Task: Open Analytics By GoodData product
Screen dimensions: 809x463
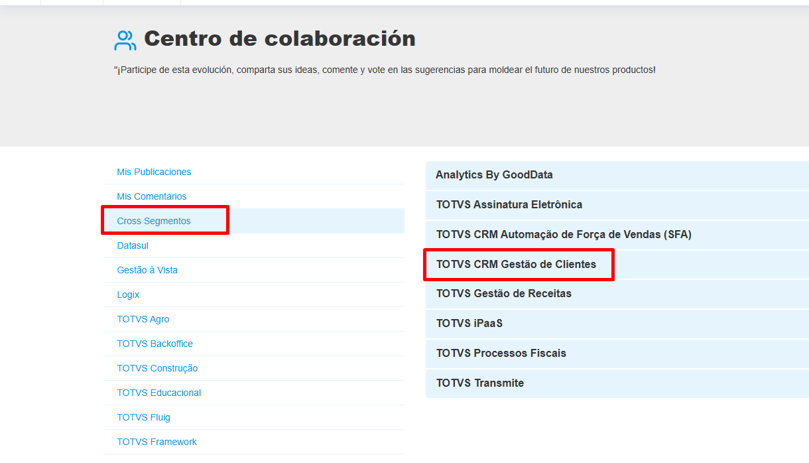Action: coord(617,175)
